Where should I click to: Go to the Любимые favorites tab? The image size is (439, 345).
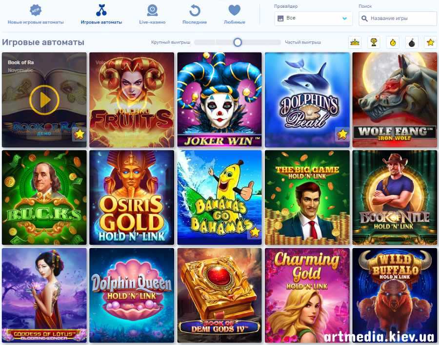click(235, 15)
